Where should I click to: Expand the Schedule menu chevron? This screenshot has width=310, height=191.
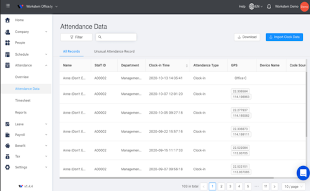tap(46, 54)
